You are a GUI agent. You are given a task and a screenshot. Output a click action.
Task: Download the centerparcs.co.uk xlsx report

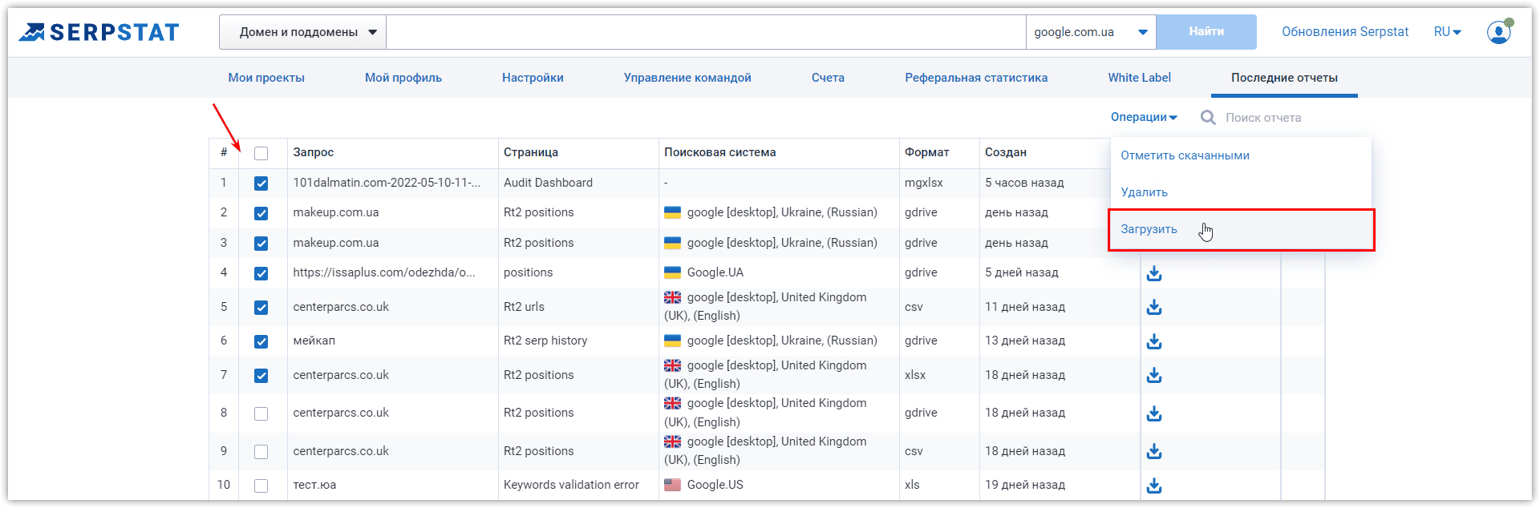click(x=1154, y=376)
